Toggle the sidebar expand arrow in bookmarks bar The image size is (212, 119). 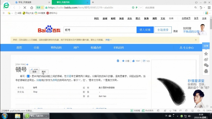pos(4,13)
